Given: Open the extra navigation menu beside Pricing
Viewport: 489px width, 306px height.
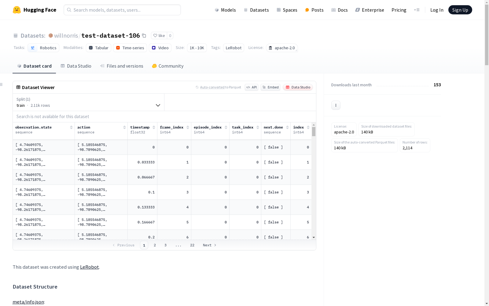Looking at the screenshot, I should (x=417, y=10).
